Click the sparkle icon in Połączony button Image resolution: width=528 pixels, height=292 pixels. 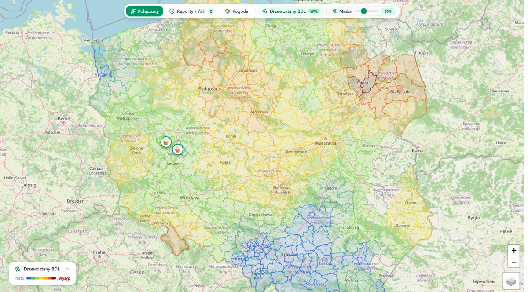point(133,11)
